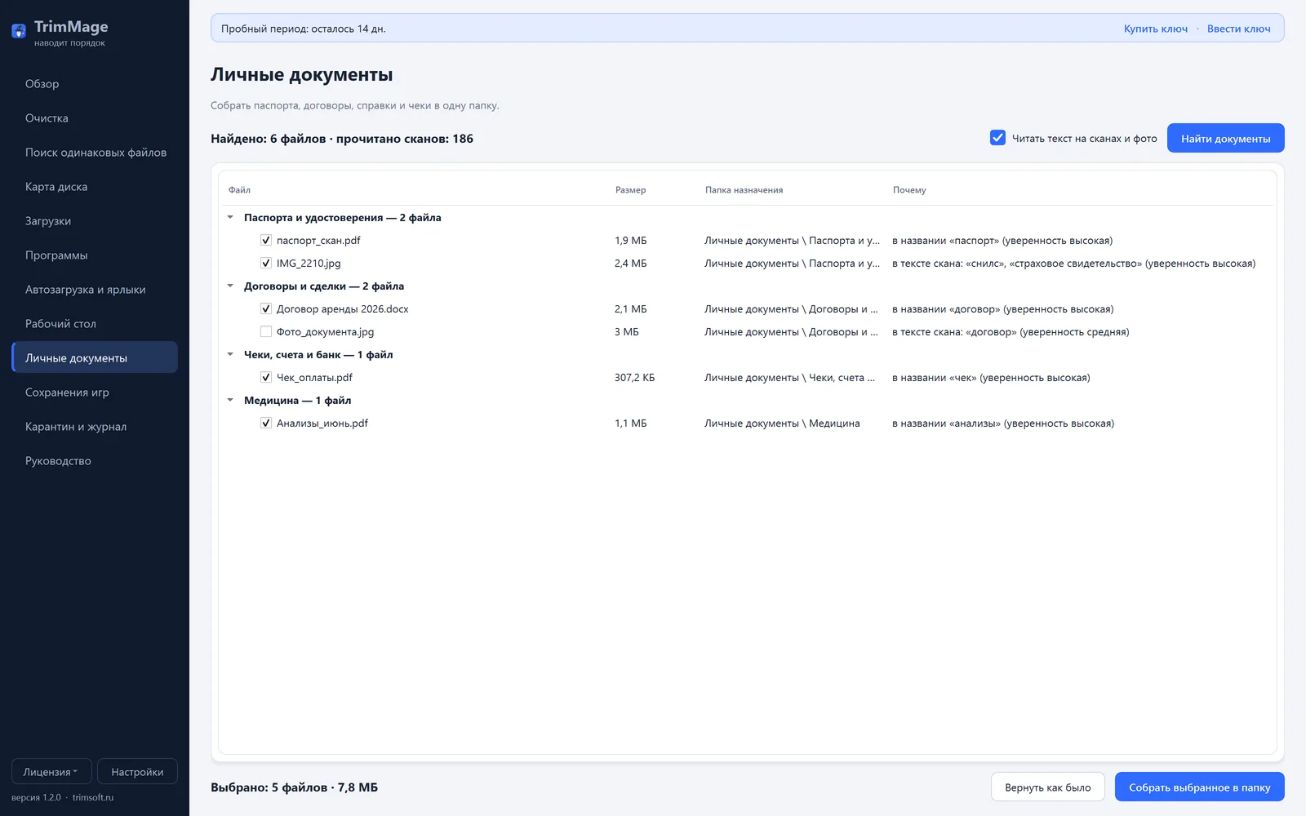Open the Лицензия dropdown
Image resolution: width=1306 pixels, height=816 pixels.
pyautogui.click(x=51, y=771)
